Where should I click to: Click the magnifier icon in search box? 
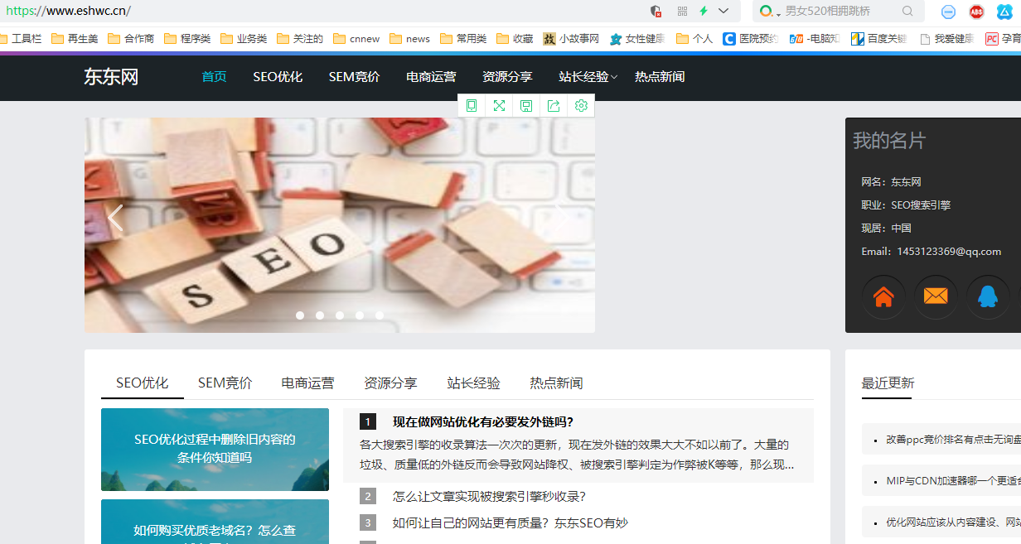[907, 12]
